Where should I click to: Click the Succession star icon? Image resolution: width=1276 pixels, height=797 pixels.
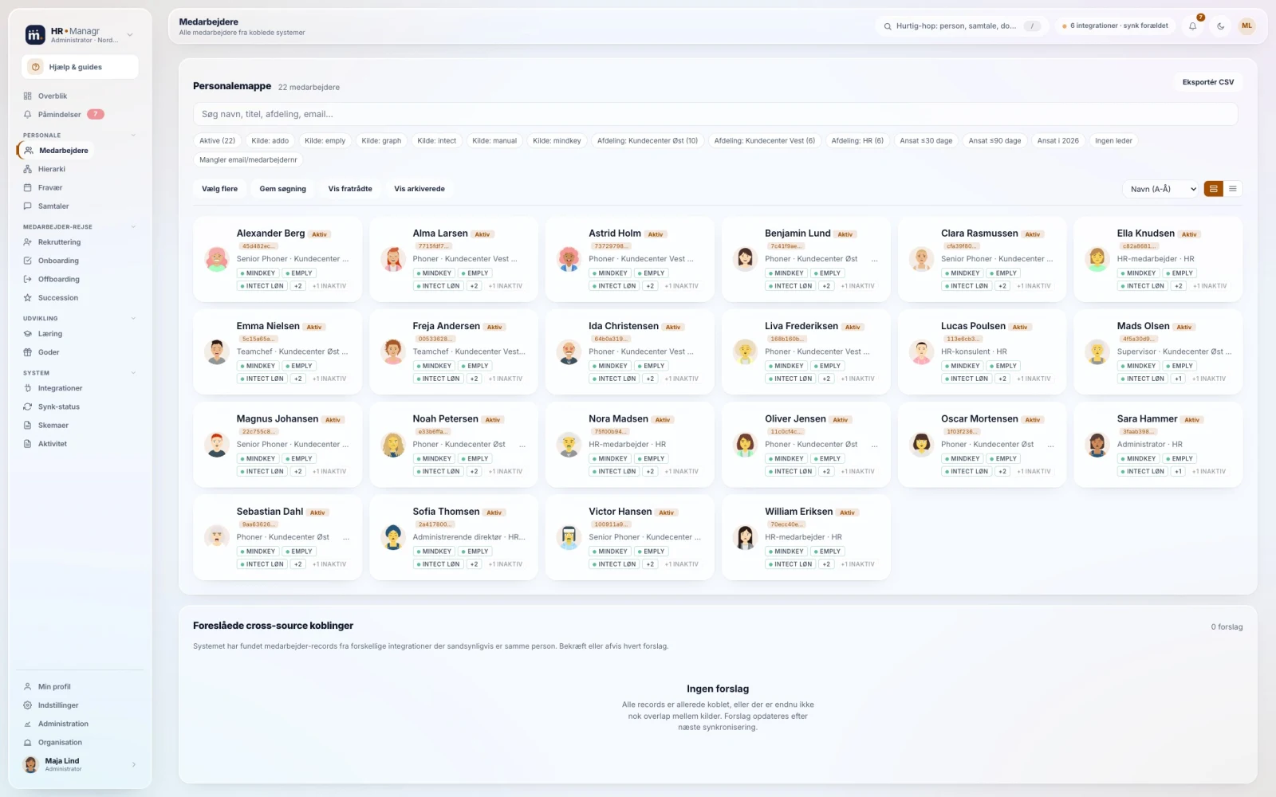coord(28,297)
